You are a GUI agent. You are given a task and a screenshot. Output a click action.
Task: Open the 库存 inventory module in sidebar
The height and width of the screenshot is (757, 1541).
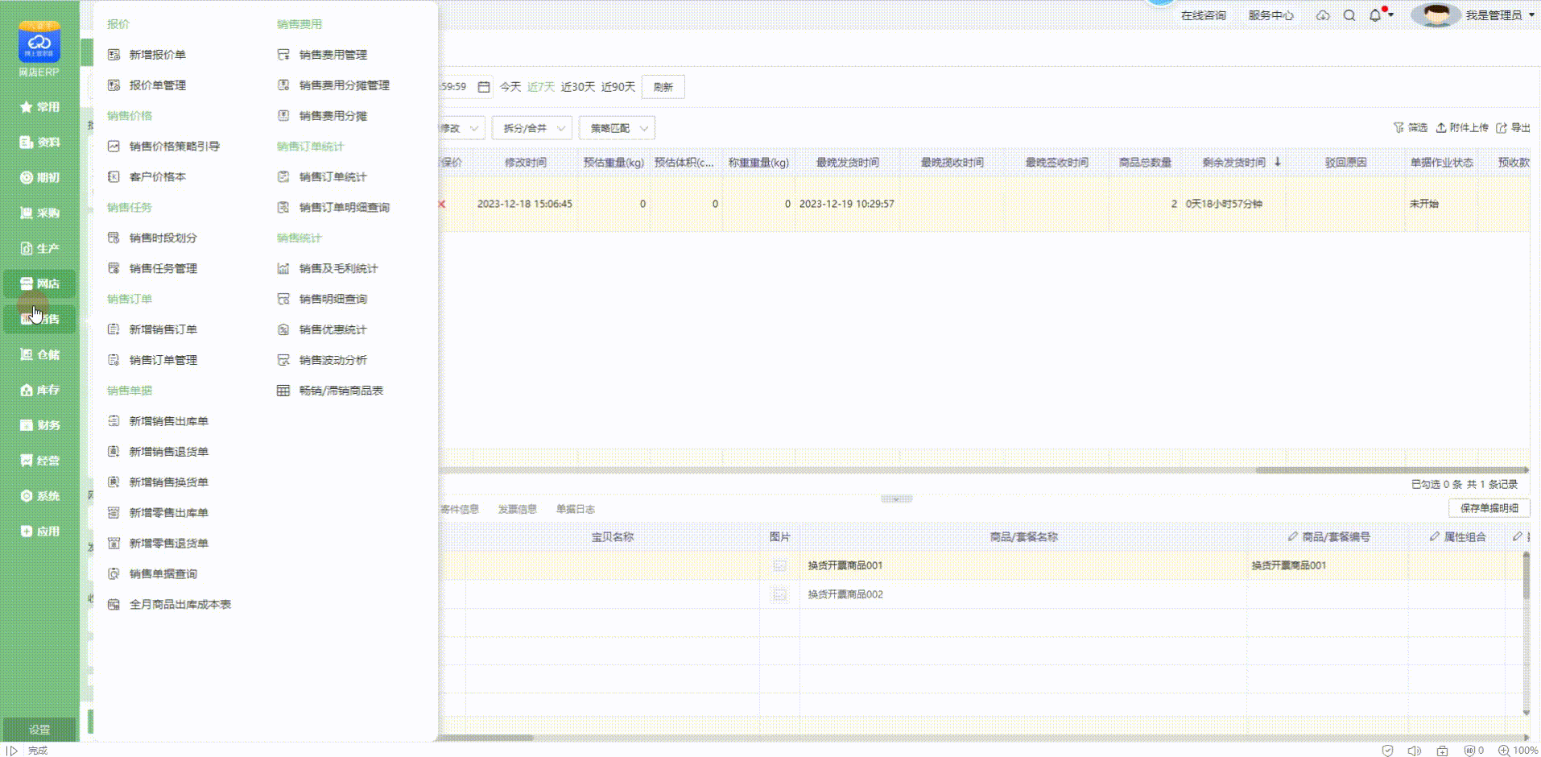pos(39,390)
